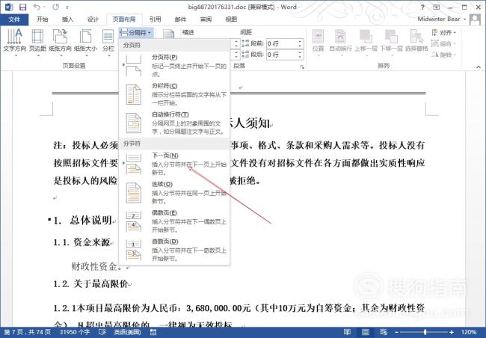Switch to the 插入 (Insert) tab
Image resolution: width=486 pixels, height=338 pixels.
coord(67,19)
